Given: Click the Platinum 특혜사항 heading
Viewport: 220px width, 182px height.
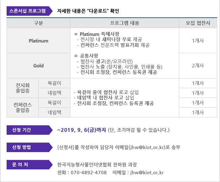Looking at the screenshot, I should point(97,34).
